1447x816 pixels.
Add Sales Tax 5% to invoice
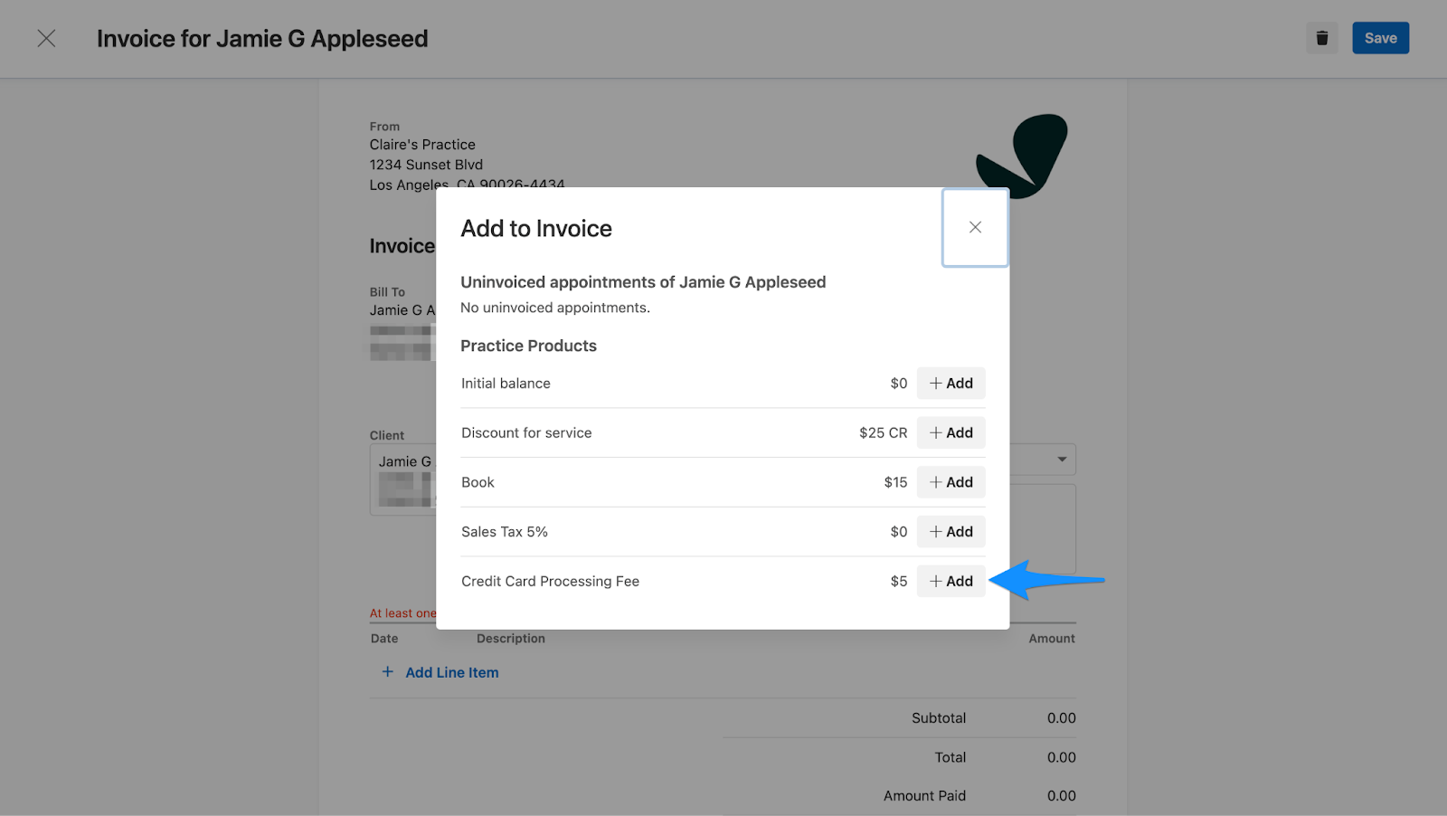click(950, 532)
